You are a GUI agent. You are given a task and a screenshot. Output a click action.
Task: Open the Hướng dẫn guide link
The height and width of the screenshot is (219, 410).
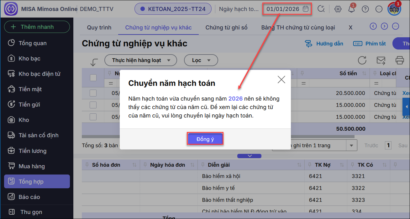324,44
